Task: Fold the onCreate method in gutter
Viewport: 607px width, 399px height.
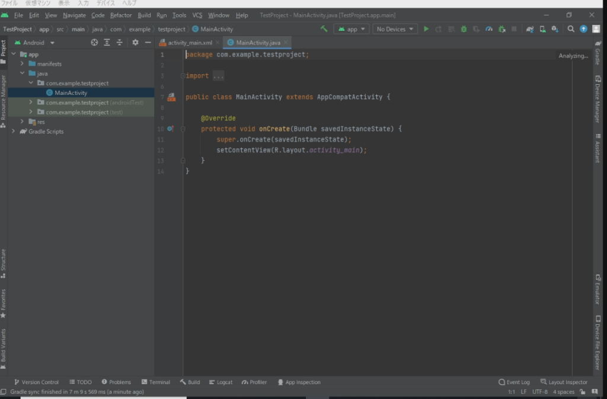Action: 183,129
